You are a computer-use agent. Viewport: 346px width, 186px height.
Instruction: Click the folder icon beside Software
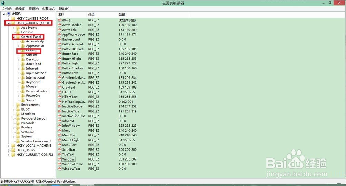tap(18, 132)
